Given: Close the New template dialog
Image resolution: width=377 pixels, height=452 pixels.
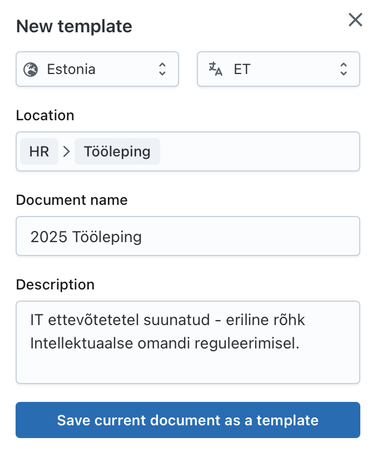Looking at the screenshot, I should pos(355,21).
